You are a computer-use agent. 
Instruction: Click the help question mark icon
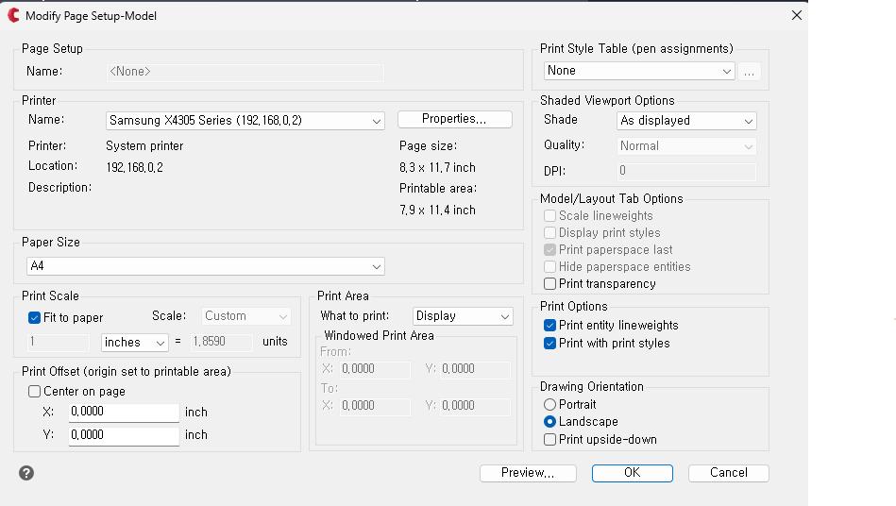click(x=26, y=473)
